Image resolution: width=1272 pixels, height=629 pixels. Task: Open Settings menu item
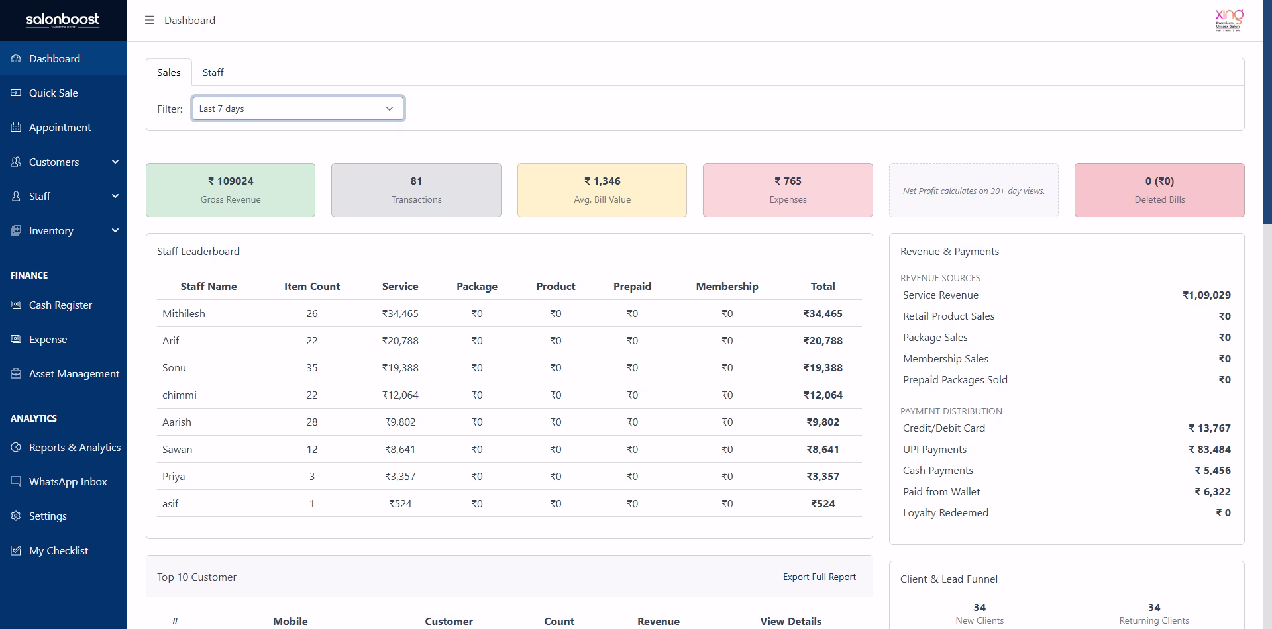pos(64,516)
